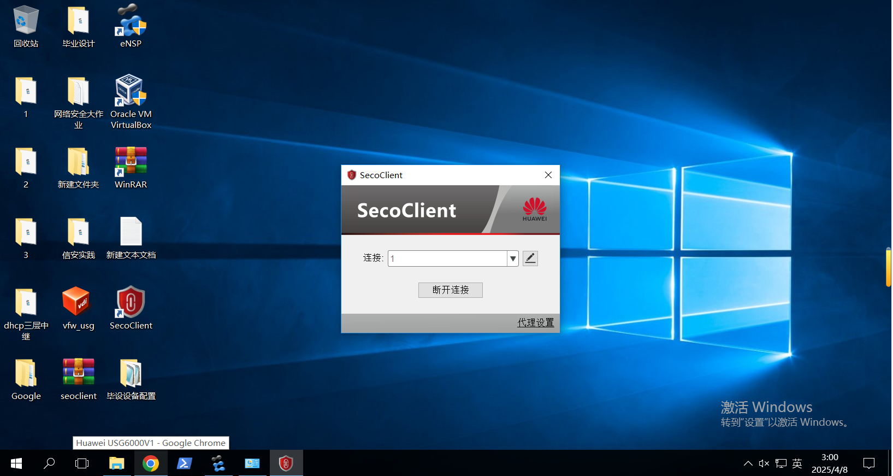This screenshot has height=476, width=893.
Task: Open the blue window app in taskbar
Action: pyautogui.click(x=252, y=463)
